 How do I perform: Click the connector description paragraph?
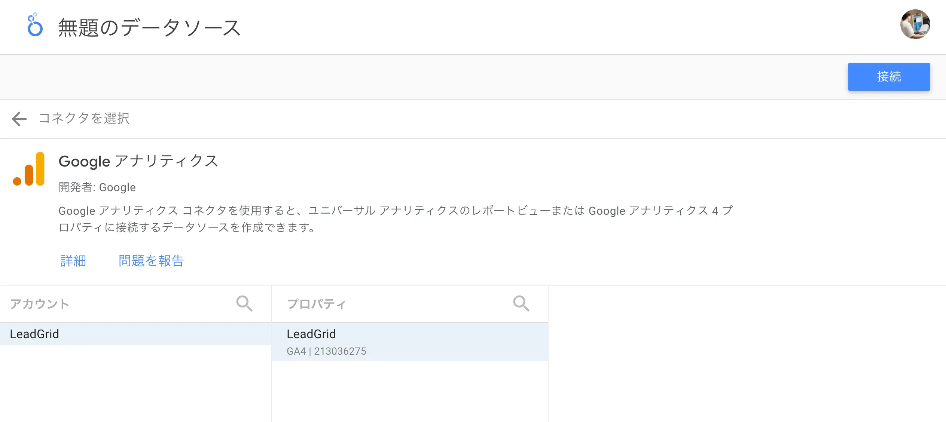[x=396, y=219]
